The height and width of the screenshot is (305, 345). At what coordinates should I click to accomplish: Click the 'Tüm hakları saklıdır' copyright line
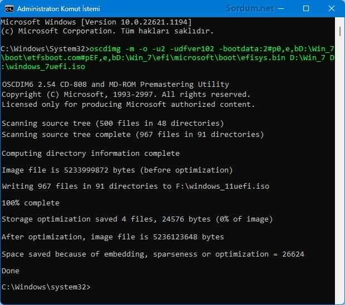pyautogui.click(x=107, y=31)
